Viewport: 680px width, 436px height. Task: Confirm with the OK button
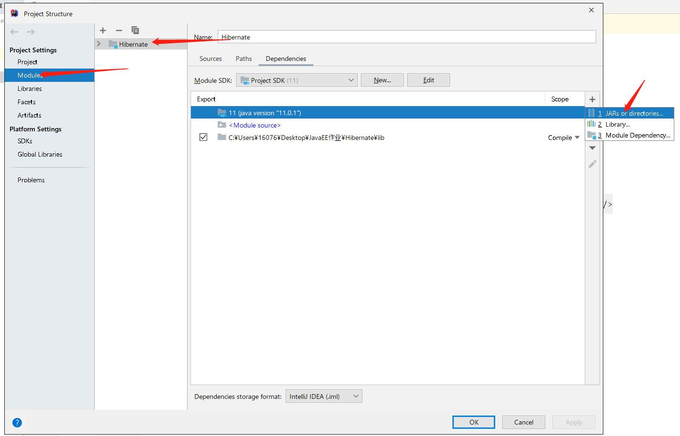[474, 422]
